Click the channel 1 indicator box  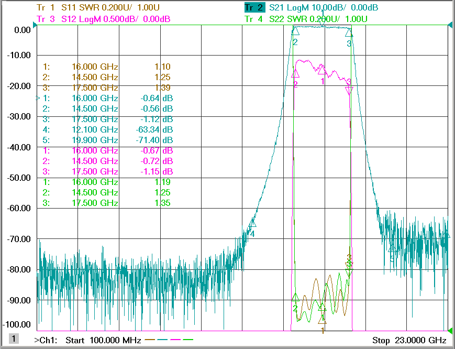click(14, 339)
